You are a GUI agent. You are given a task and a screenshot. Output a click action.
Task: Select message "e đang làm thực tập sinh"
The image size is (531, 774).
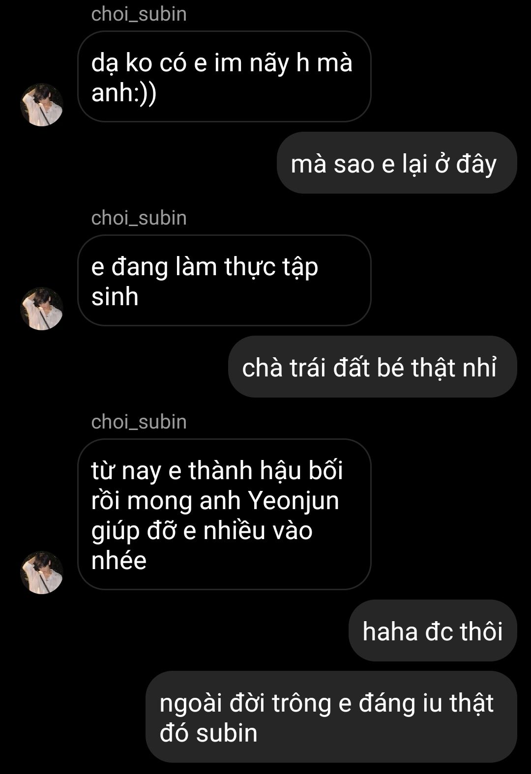[224, 281]
